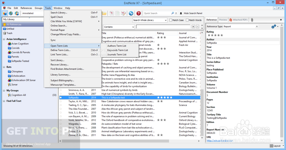Open the Contains comparison dropdown

click(x=119, y=27)
